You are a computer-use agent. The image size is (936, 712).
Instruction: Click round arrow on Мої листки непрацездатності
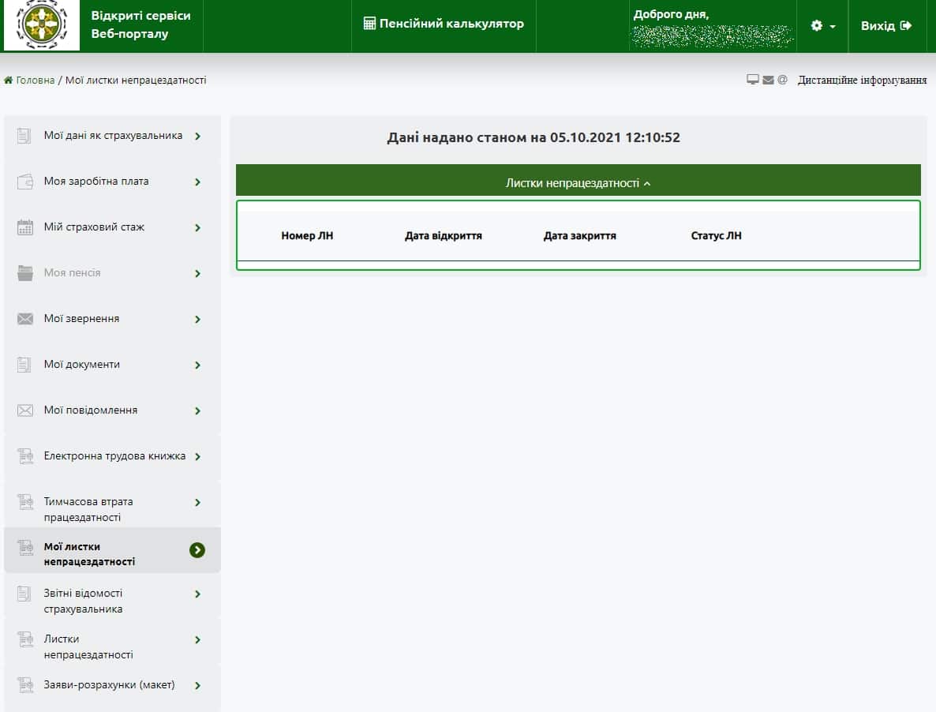tap(197, 550)
